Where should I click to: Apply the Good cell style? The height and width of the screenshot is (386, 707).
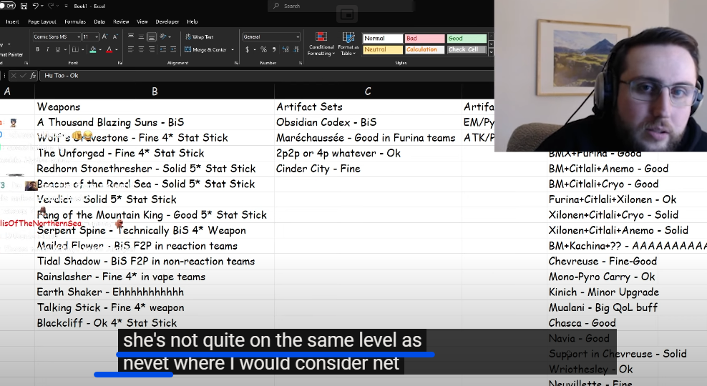coord(467,39)
